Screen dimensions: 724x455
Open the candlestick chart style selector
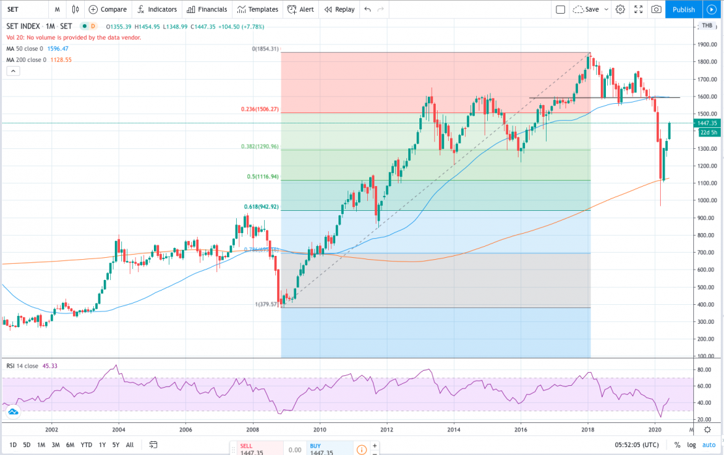(x=76, y=9)
